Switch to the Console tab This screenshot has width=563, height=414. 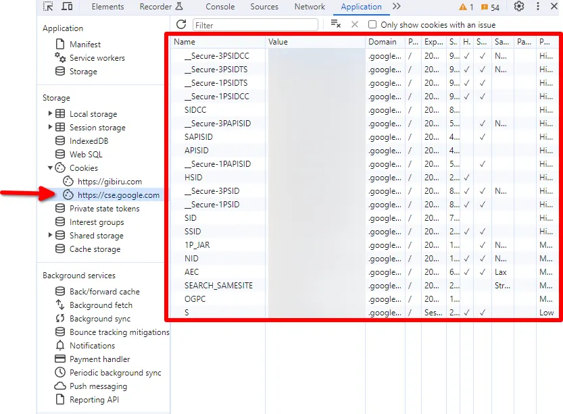220,7
